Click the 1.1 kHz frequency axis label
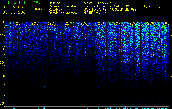The width and height of the screenshot is (172, 109). (2, 35)
